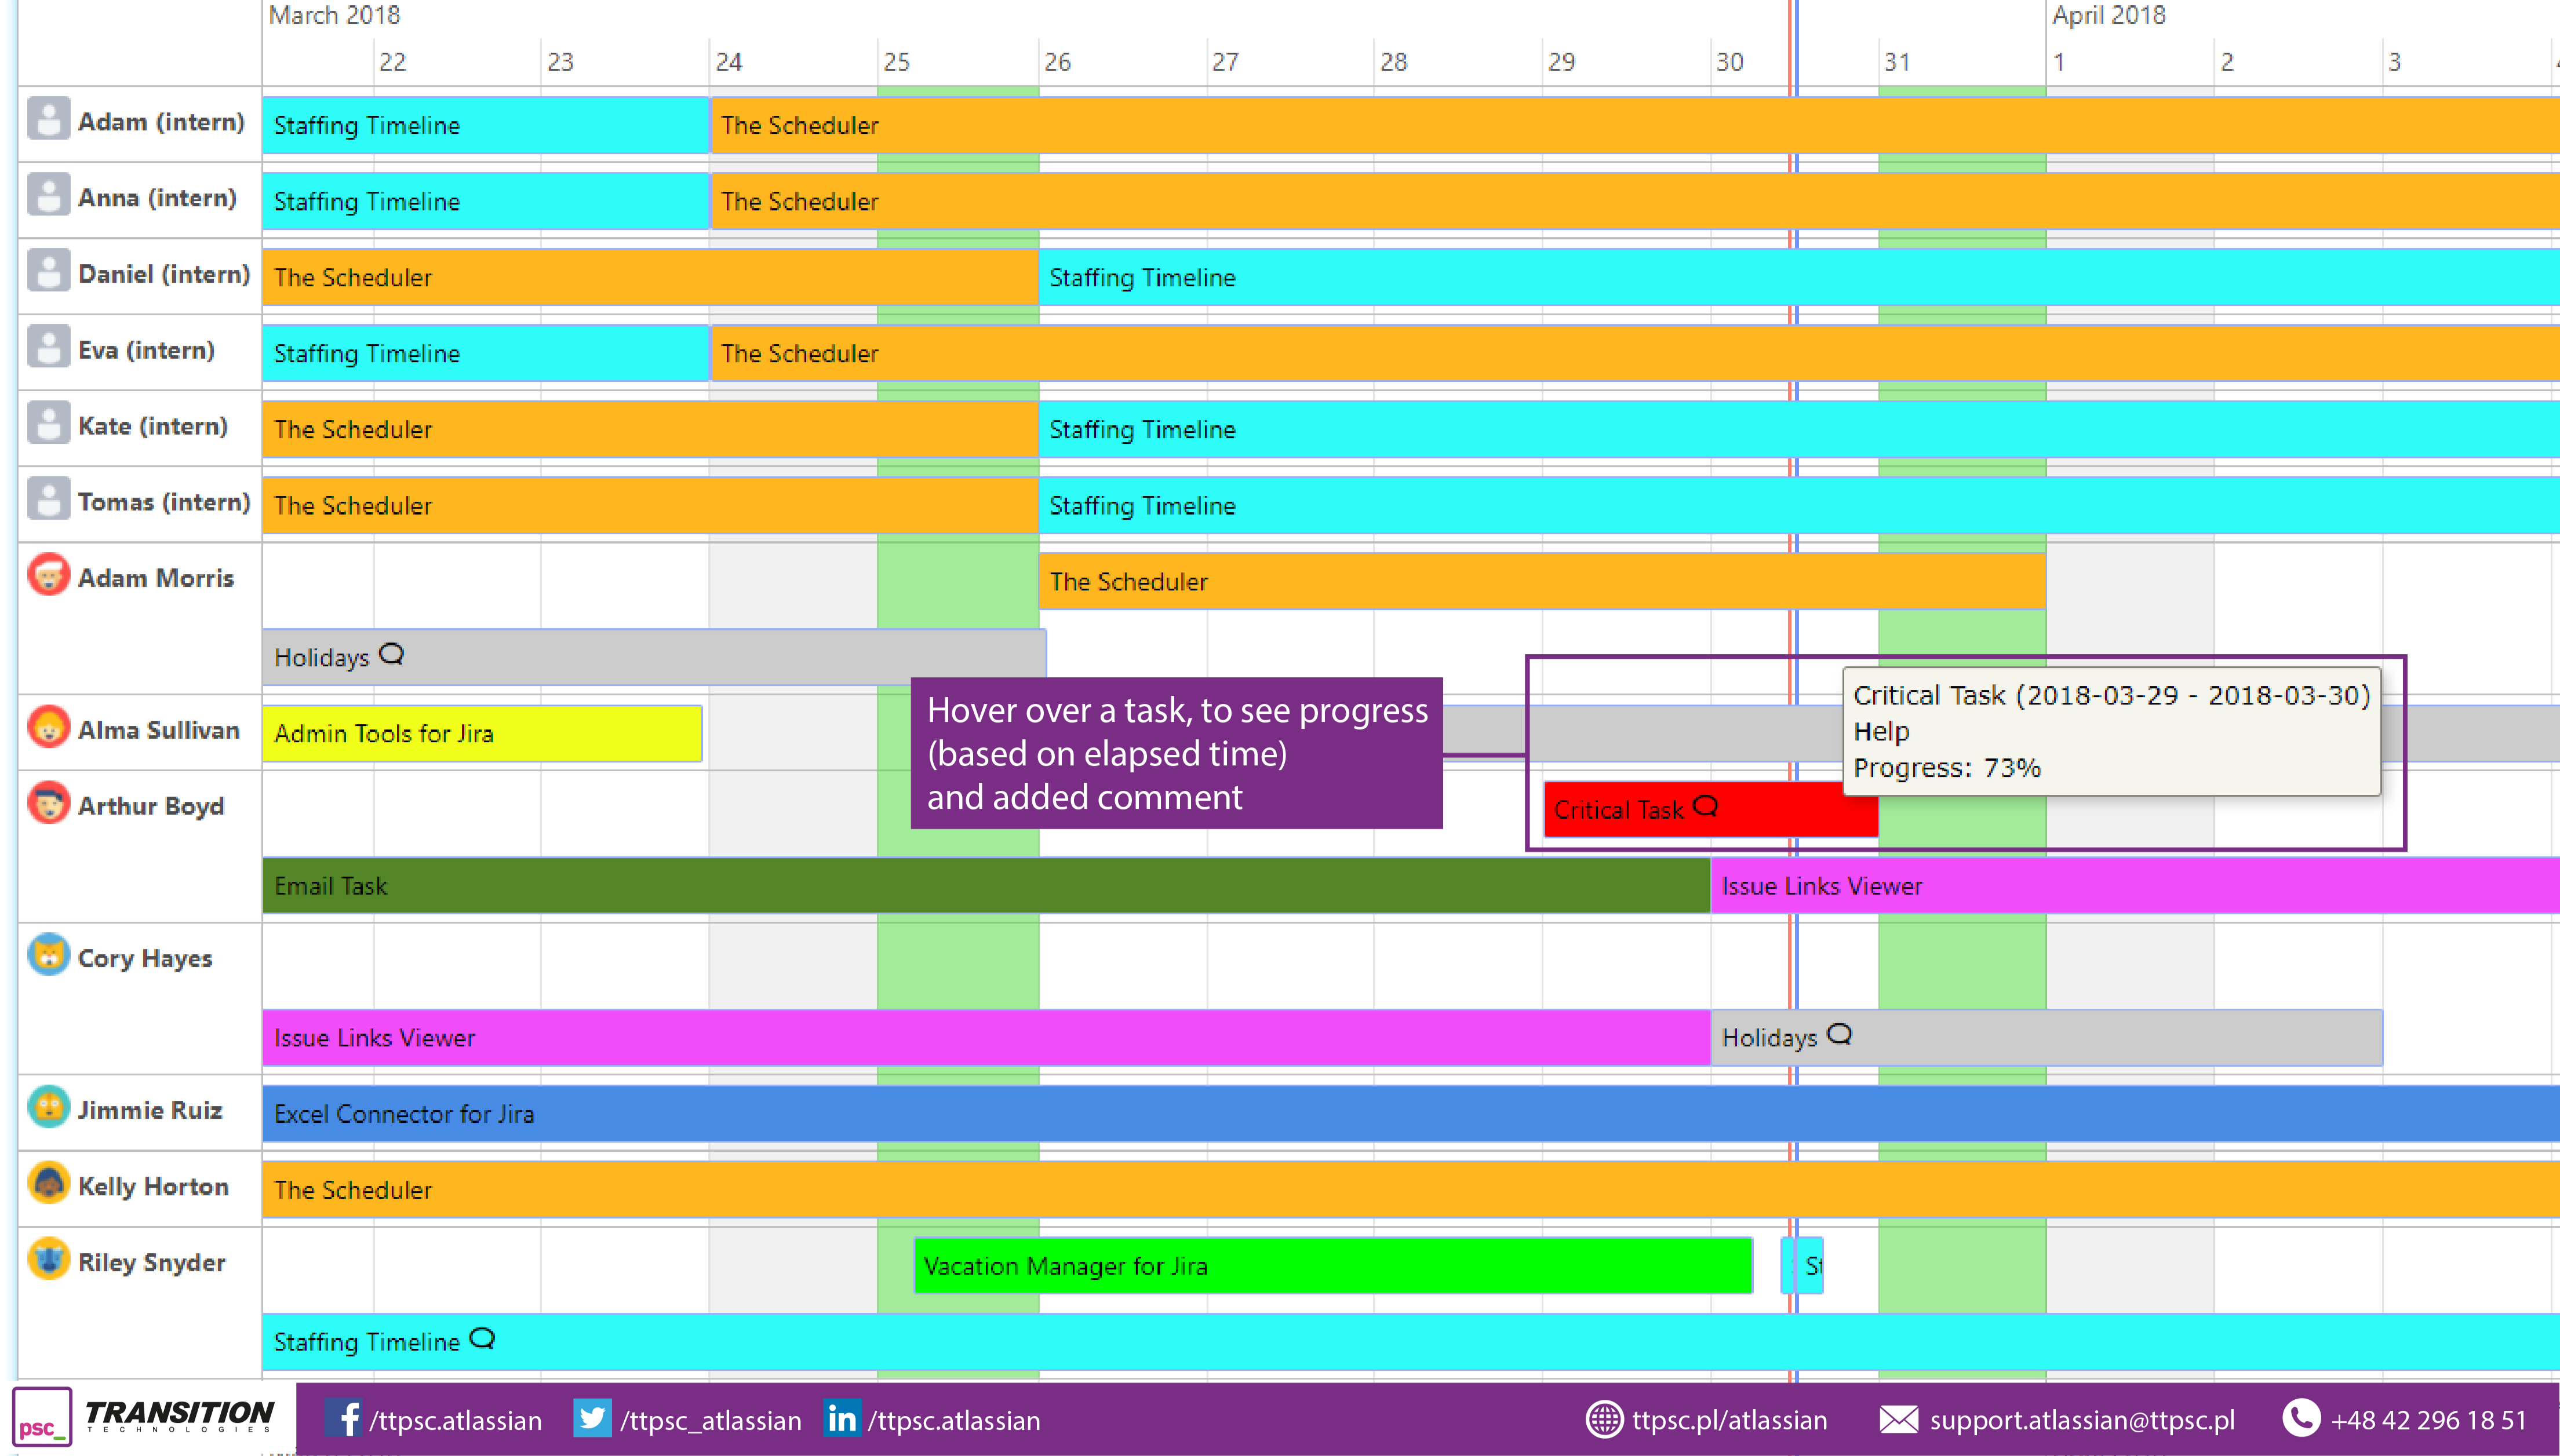The height and width of the screenshot is (1456, 2560).
Task: Click comment icon on Critical Task bar
Action: coord(1706,807)
